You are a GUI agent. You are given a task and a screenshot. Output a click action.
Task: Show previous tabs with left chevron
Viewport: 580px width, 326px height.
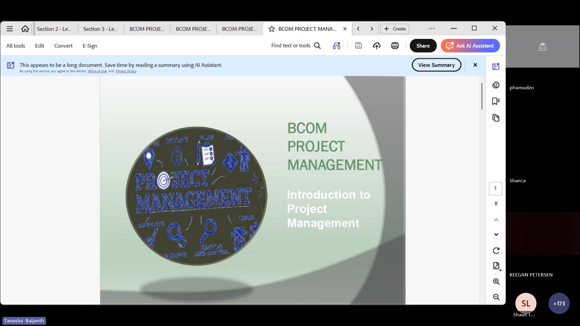pyautogui.click(x=358, y=29)
